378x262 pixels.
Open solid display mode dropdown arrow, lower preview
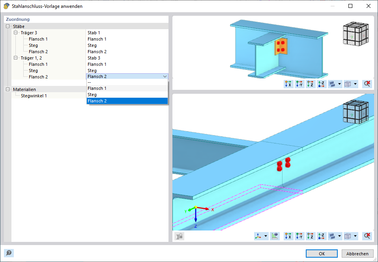(339, 236)
